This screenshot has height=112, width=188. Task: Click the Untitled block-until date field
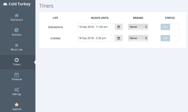click(x=96, y=38)
